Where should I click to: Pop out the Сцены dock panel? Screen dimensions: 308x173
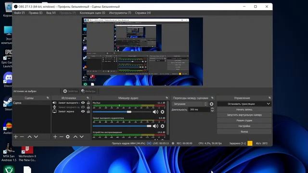[48, 98]
